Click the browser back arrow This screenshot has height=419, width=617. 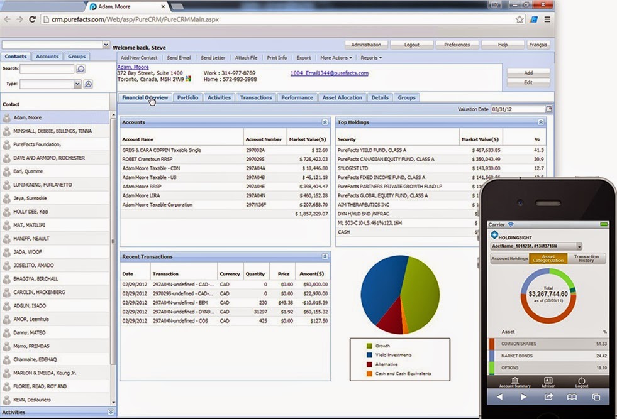8,19
